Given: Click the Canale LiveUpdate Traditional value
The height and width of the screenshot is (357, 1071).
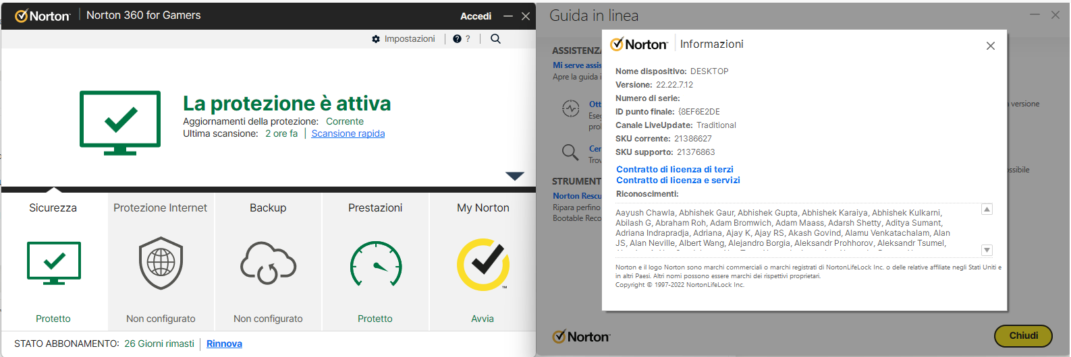Looking at the screenshot, I should click(716, 125).
